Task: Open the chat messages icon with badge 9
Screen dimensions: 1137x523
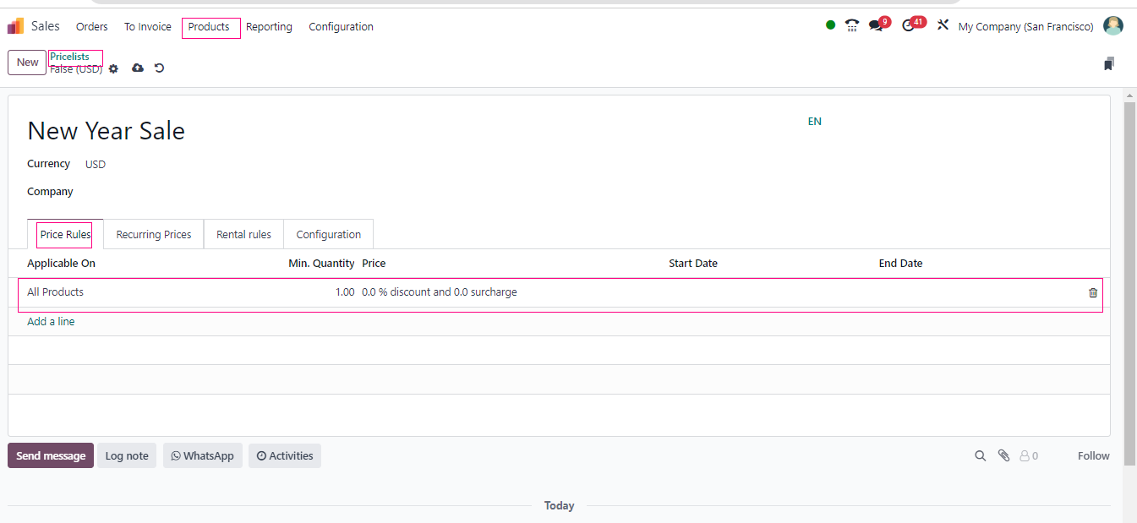Action: (x=876, y=26)
